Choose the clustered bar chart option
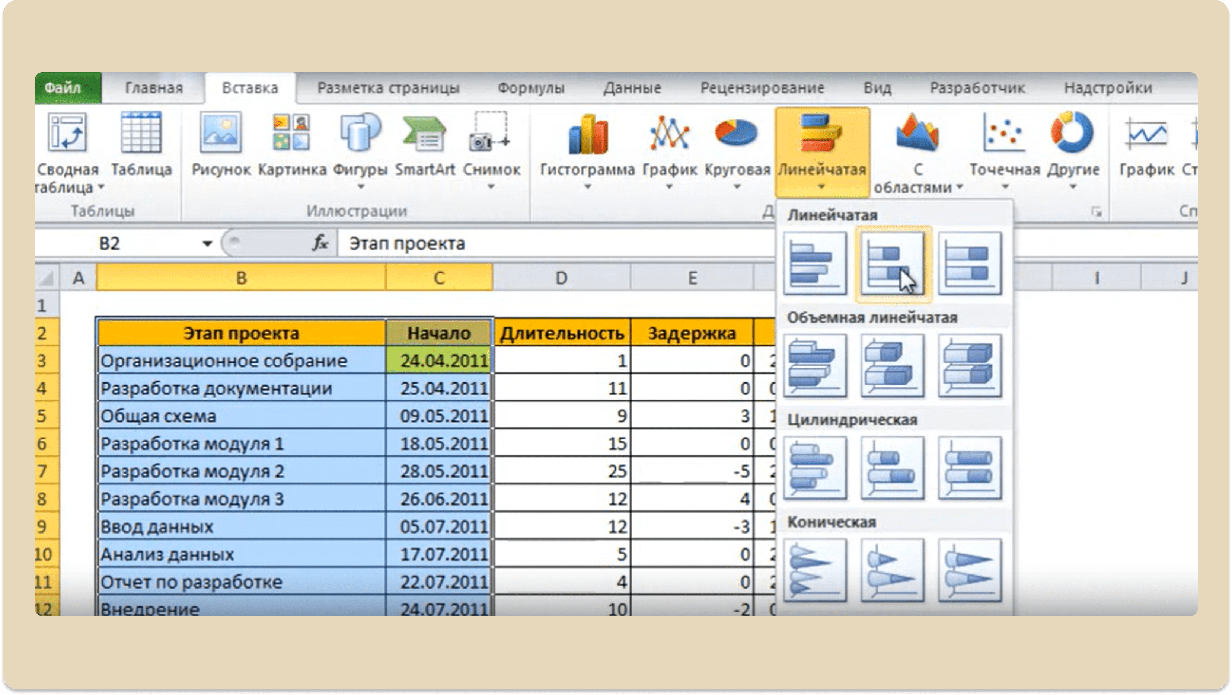 click(815, 263)
